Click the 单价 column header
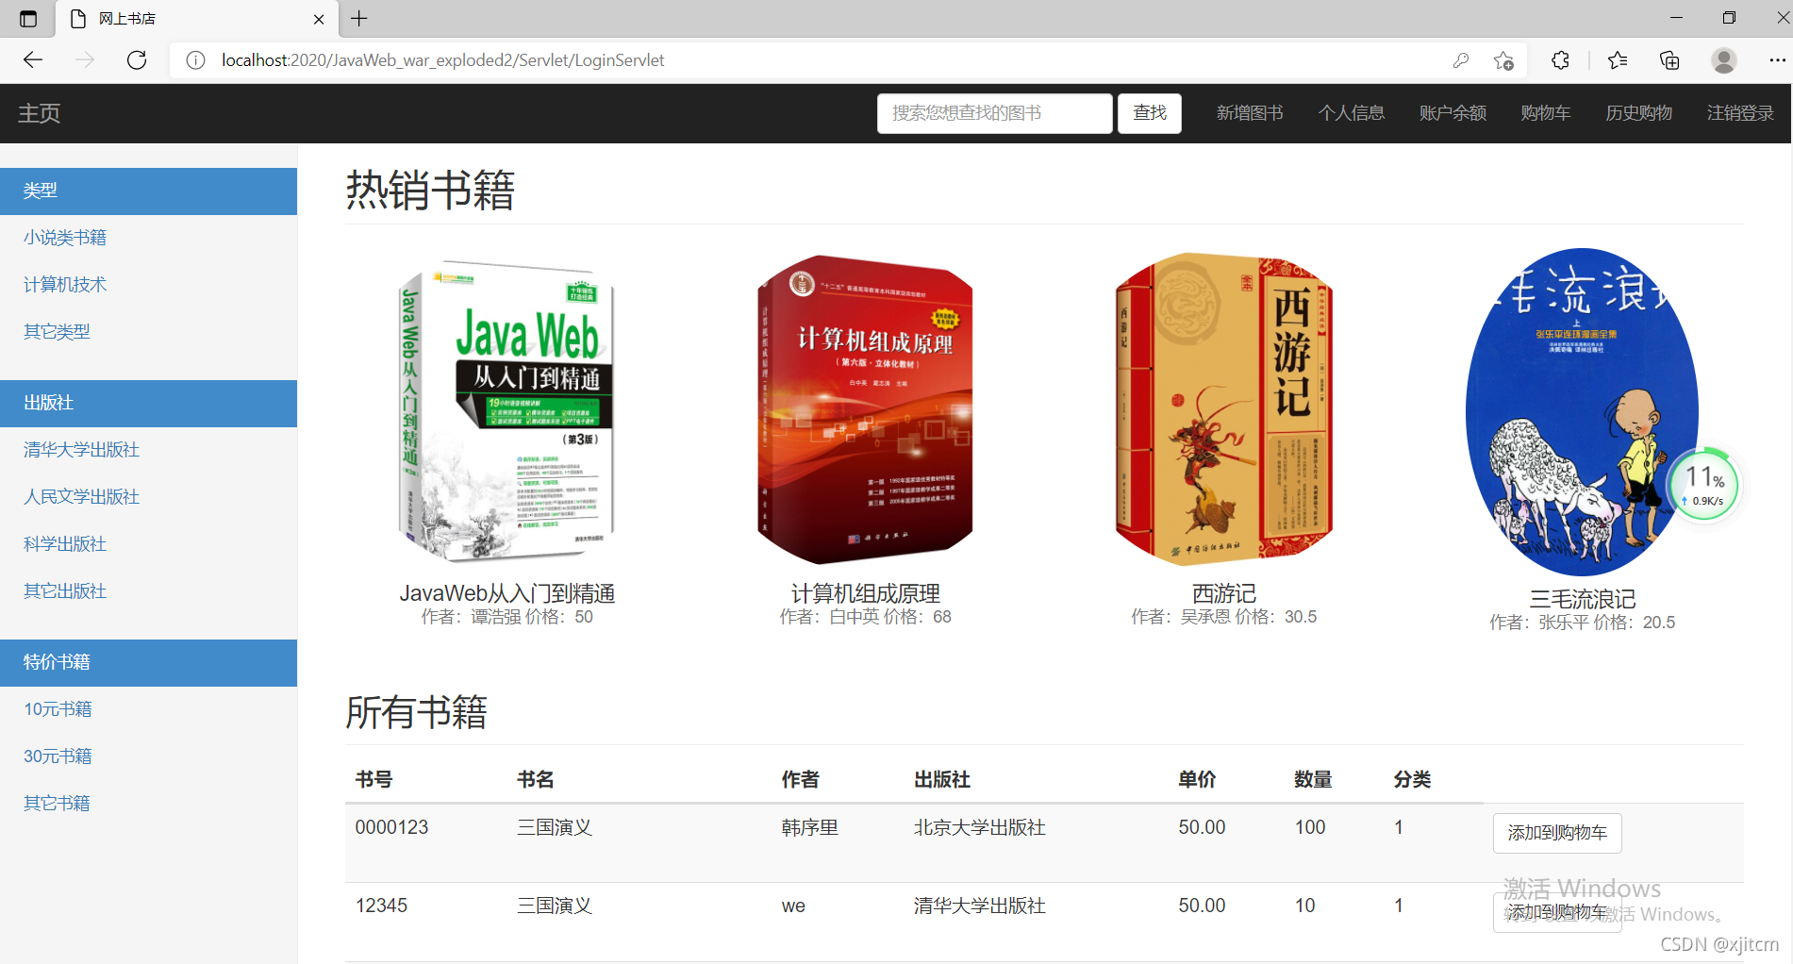Image resolution: width=1793 pixels, height=964 pixels. point(1197,780)
